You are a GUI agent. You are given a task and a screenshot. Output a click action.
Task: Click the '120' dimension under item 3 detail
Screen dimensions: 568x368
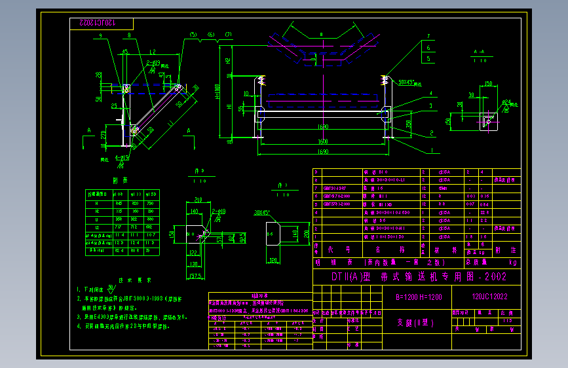[x=273, y=260]
